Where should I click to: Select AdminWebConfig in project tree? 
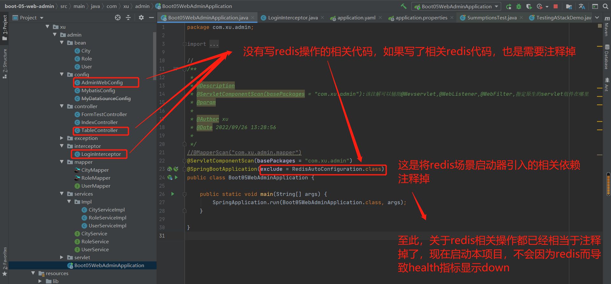click(102, 82)
